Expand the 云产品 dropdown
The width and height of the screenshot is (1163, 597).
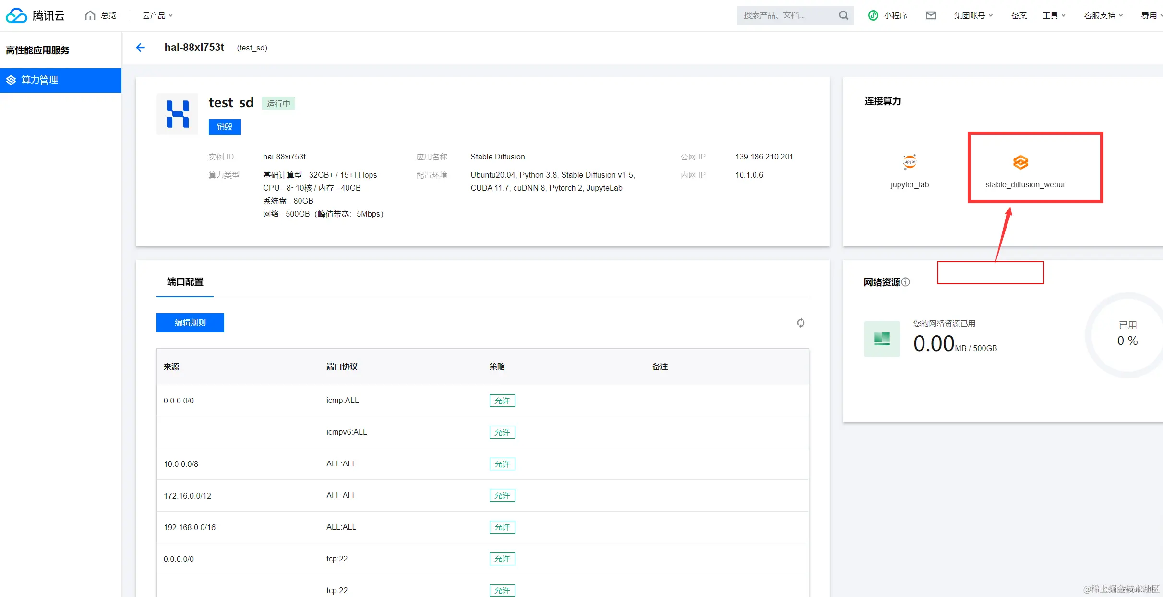pos(157,16)
